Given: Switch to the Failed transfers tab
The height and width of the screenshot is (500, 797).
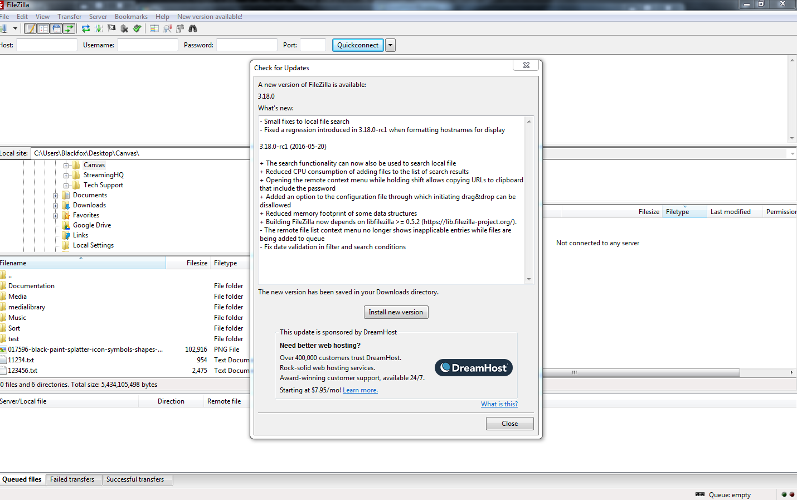Looking at the screenshot, I should pyautogui.click(x=72, y=479).
